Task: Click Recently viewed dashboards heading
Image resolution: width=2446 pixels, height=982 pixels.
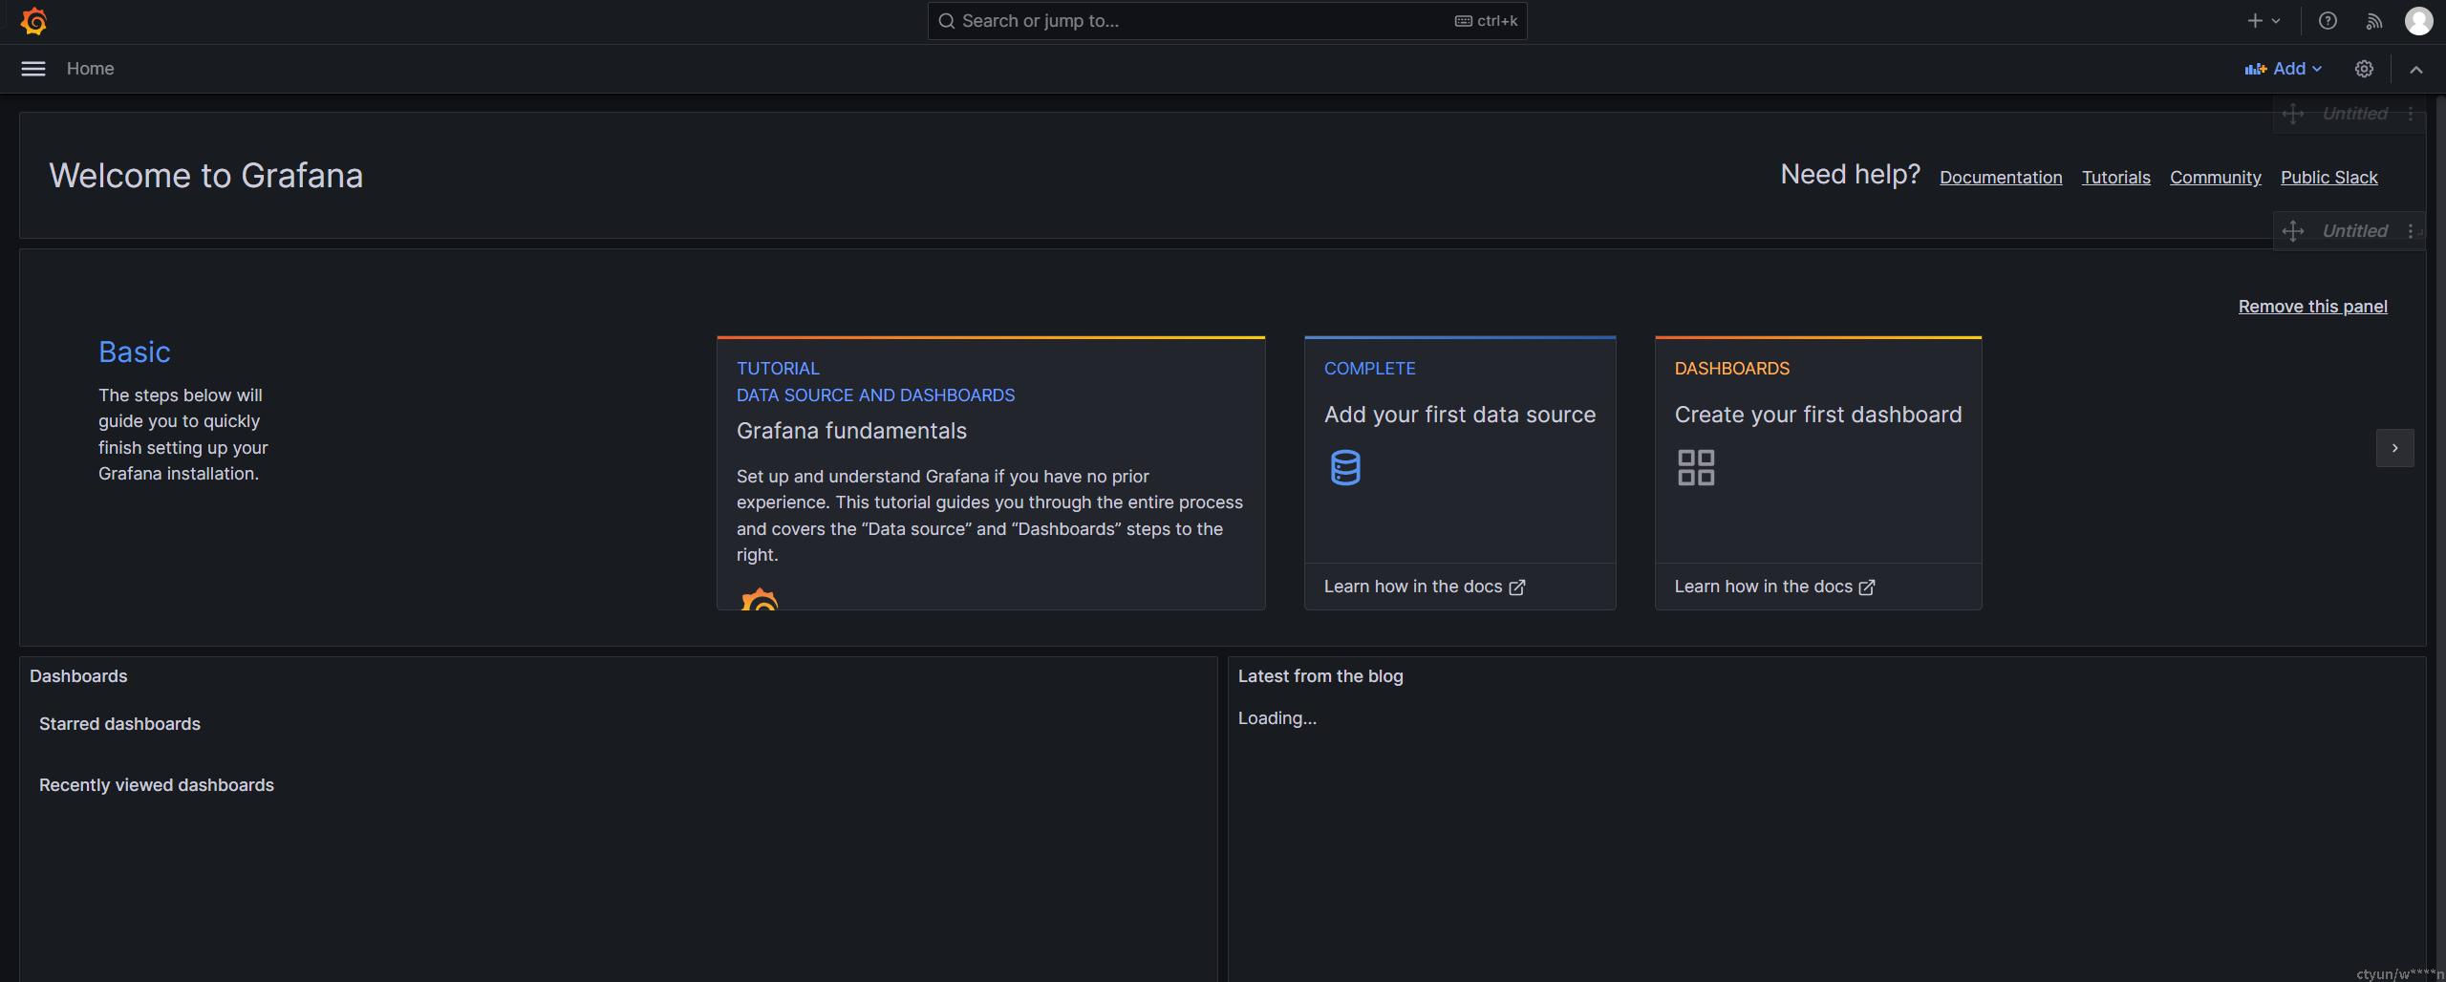Action: [157, 785]
